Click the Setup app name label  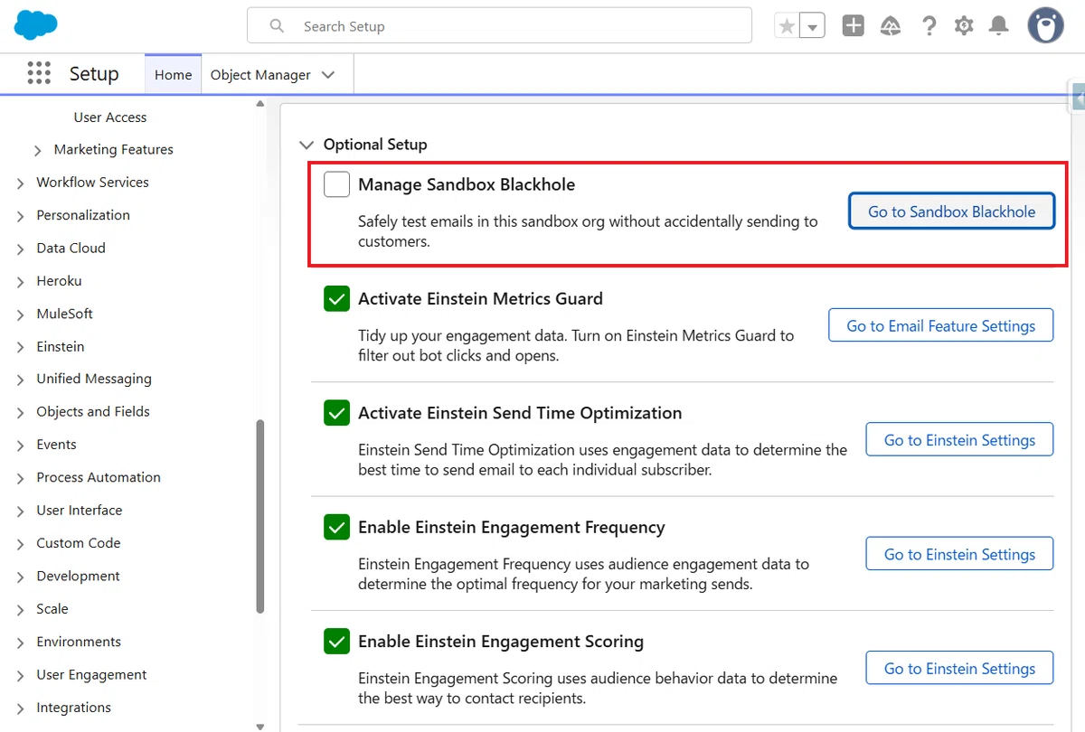tap(94, 74)
